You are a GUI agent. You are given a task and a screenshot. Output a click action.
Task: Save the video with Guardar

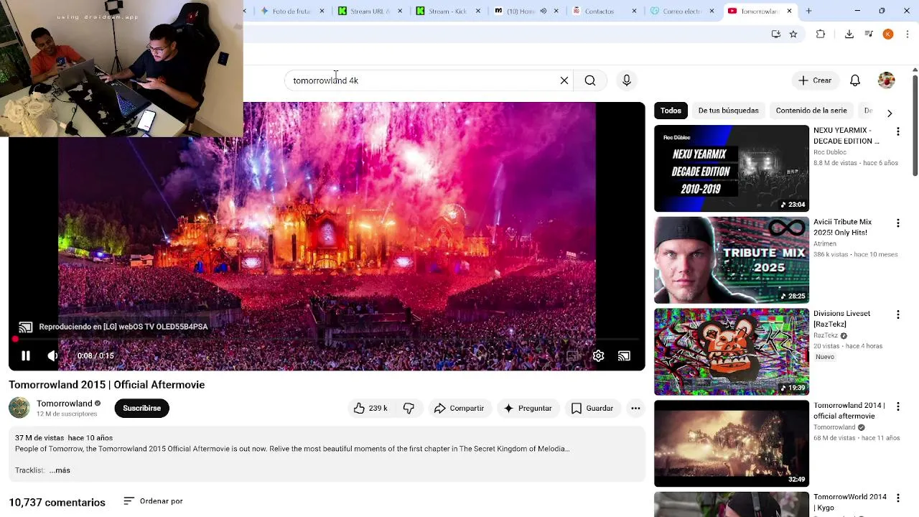pyautogui.click(x=592, y=408)
